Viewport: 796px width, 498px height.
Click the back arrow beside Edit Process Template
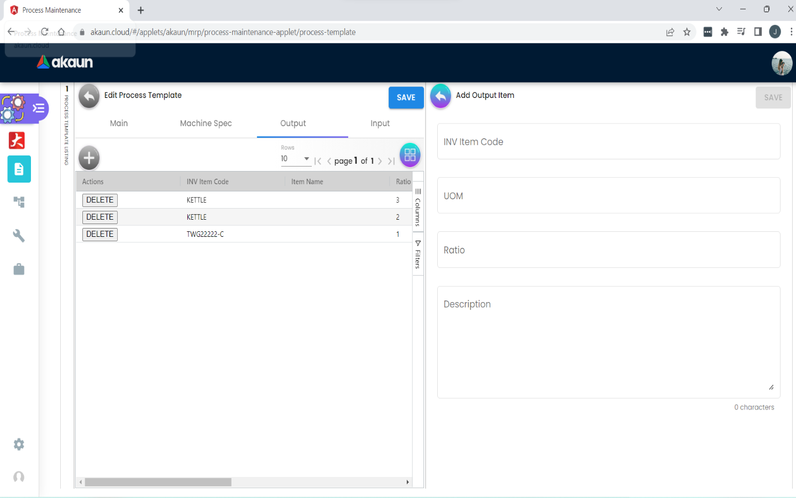[89, 96]
